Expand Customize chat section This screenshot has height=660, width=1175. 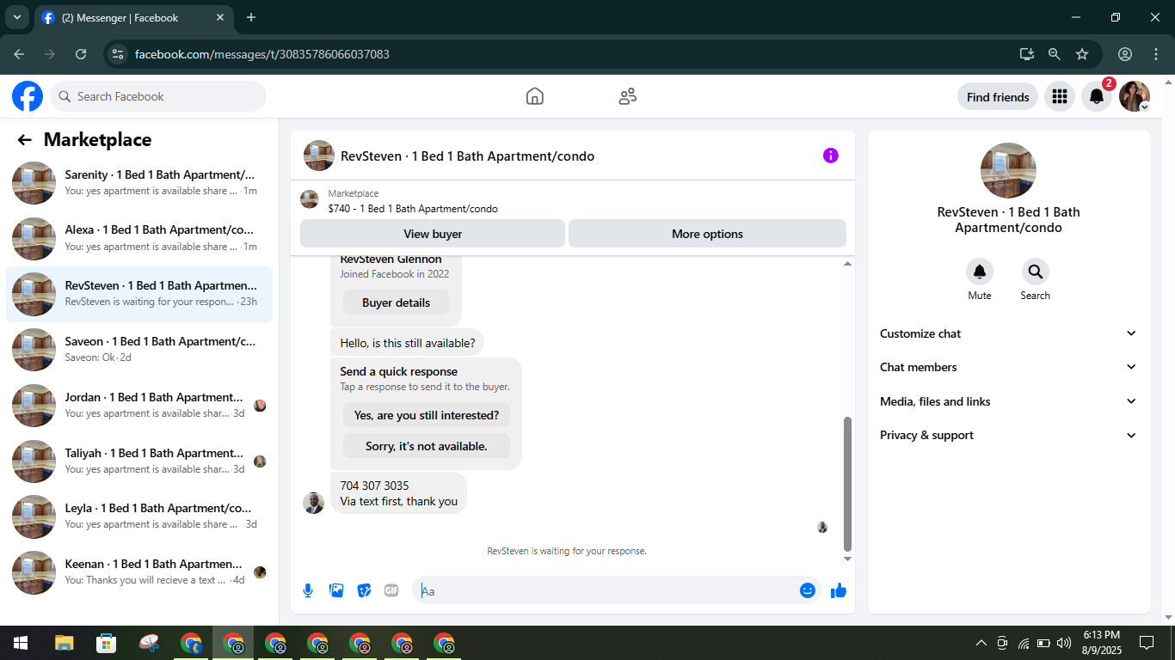1008,333
